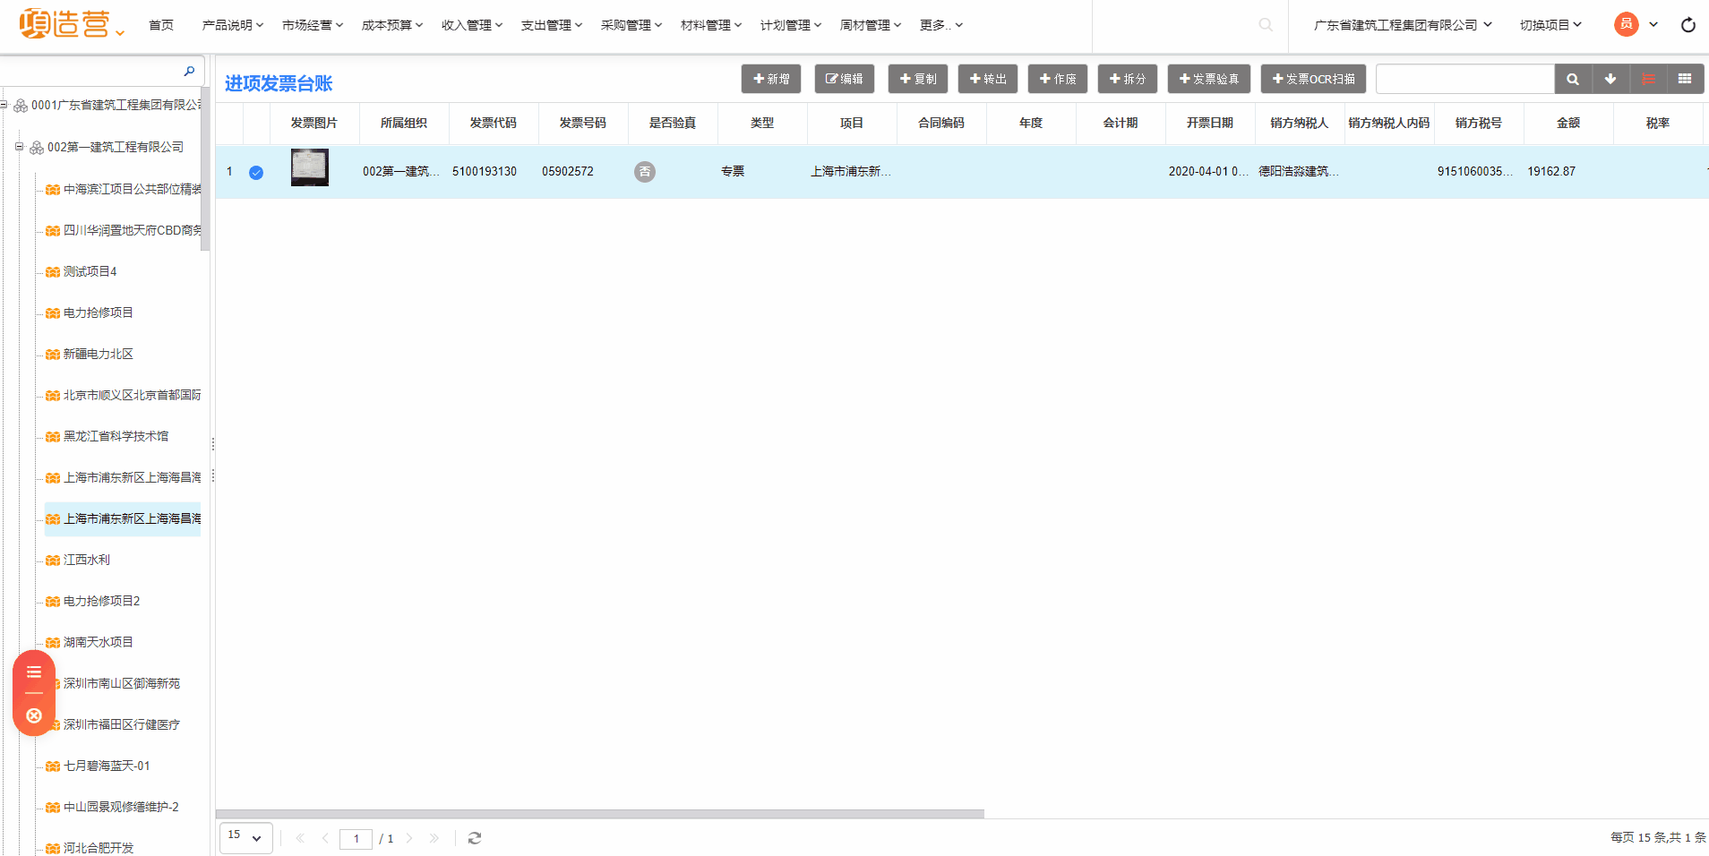Open the invoice image thumbnail
Screen dimensions: 1709x856
pos(310,167)
